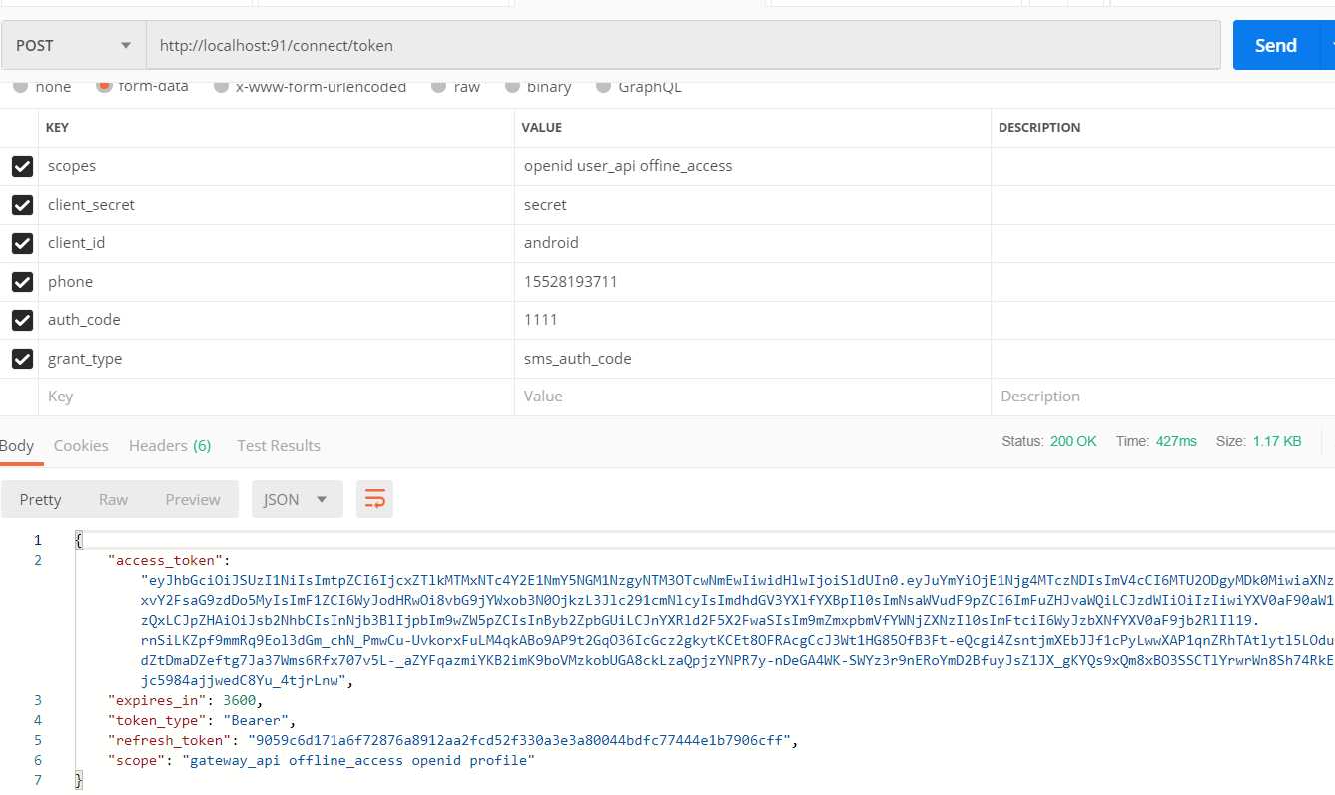Select the raw body type

coord(456,87)
